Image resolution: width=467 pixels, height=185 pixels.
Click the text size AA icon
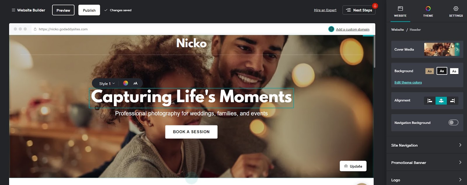[135, 83]
